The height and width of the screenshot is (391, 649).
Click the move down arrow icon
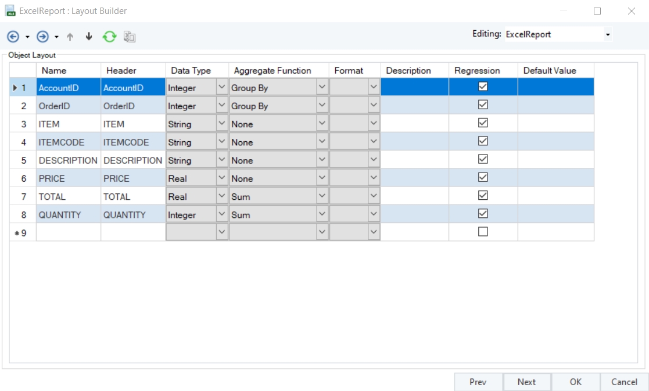click(x=89, y=37)
